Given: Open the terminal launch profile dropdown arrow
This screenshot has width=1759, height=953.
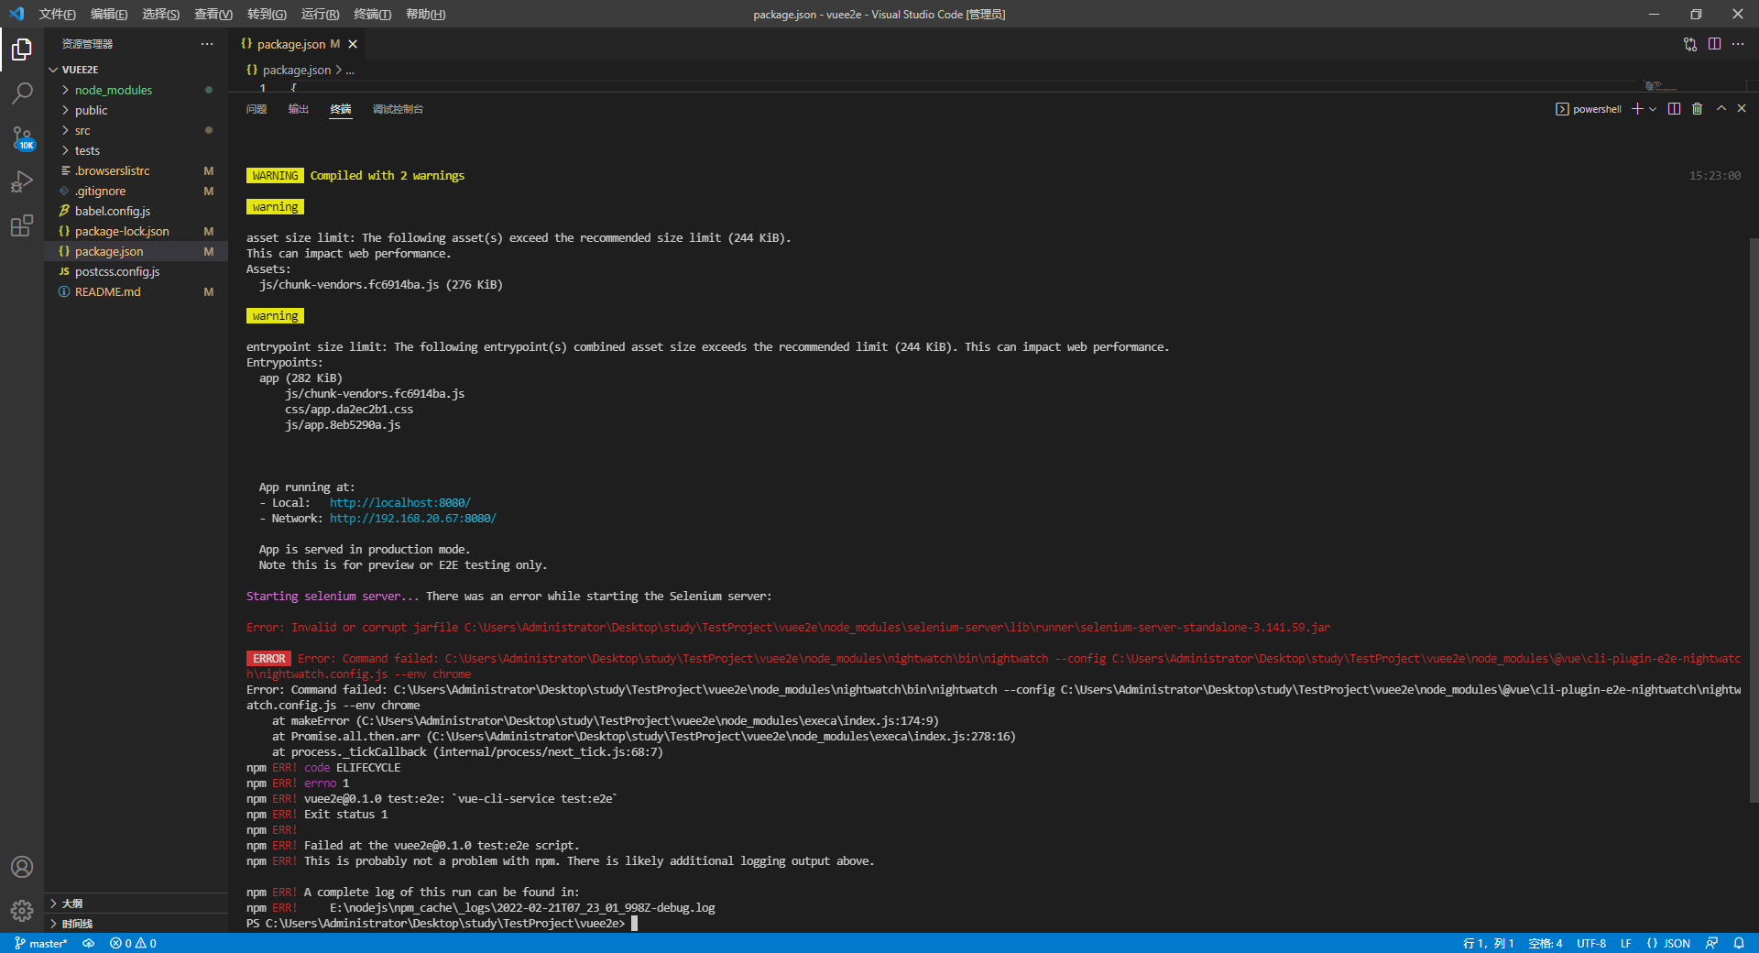Looking at the screenshot, I should click(1653, 109).
